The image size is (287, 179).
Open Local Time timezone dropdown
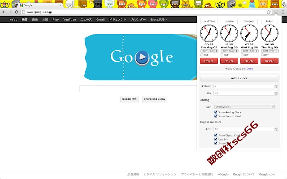point(209,51)
